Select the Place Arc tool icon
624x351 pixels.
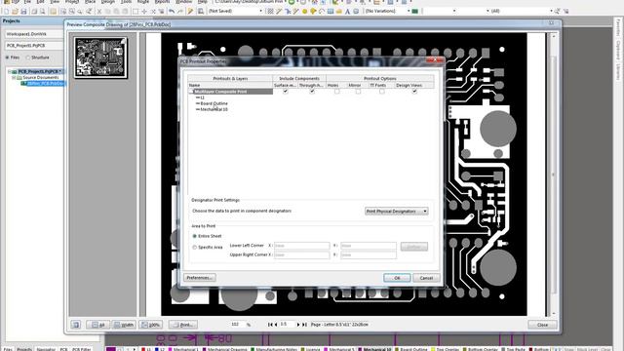[322, 12]
